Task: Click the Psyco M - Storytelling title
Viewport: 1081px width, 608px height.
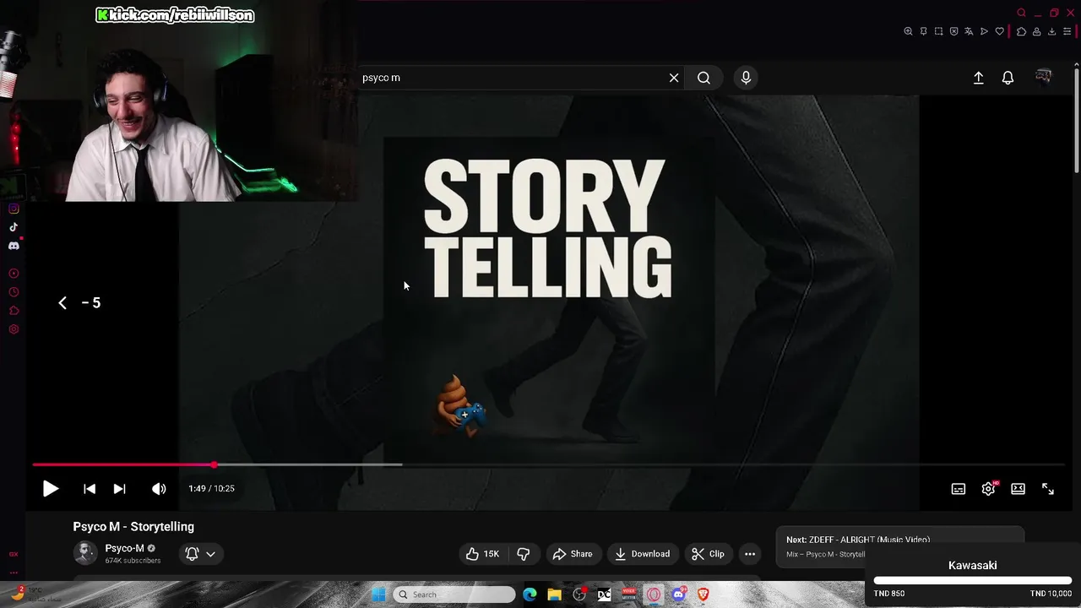Action: (x=133, y=526)
